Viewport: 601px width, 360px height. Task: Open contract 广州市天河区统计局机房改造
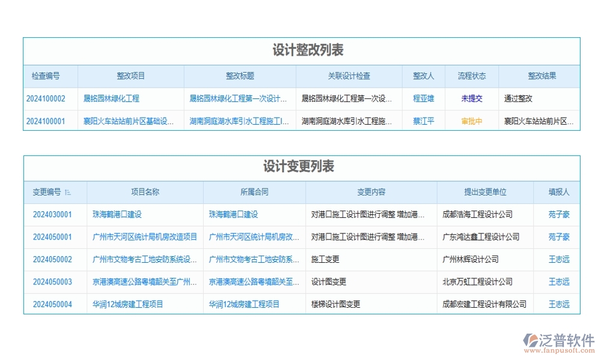point(253,236)
